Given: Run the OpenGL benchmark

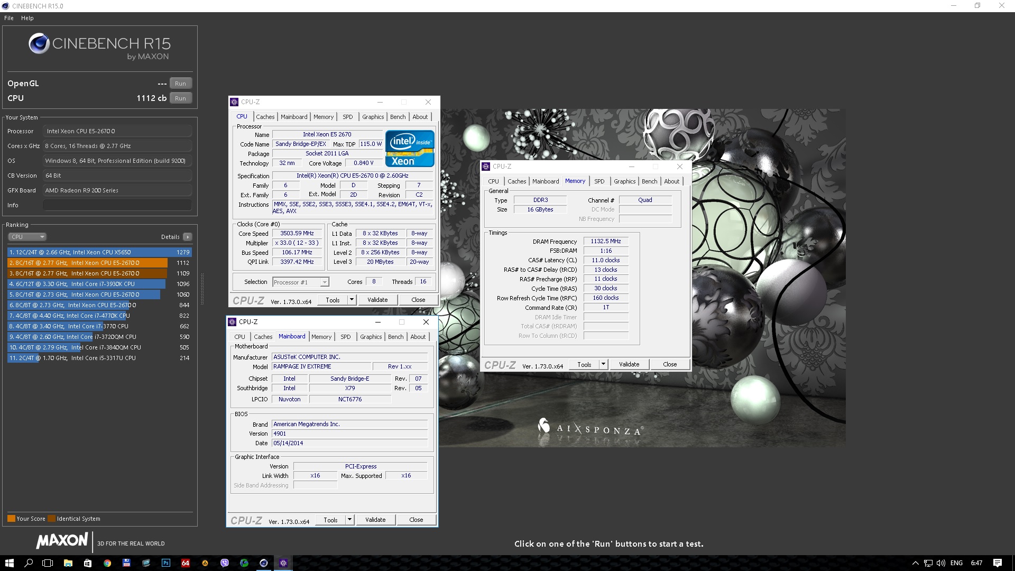Looking at the screenshot, I should (x=180, y=84).
